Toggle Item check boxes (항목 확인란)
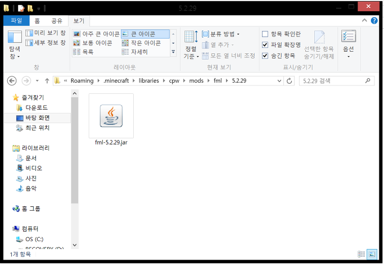Image resolution: width=384 pixels, height=267 pixels. tap(281, 34)
